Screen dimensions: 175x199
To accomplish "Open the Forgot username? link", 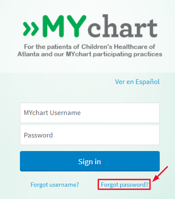I will click(55, 185).
